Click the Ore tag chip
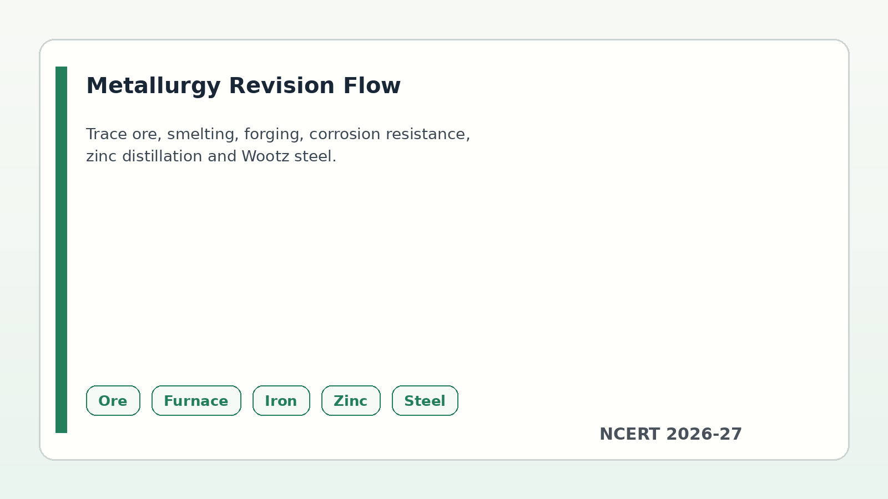Viewport: 888px width, 499px height. pos(113,400)
